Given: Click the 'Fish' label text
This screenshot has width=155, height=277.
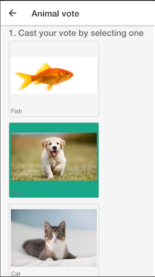Looking at the screenshot, I should [17, 111].
